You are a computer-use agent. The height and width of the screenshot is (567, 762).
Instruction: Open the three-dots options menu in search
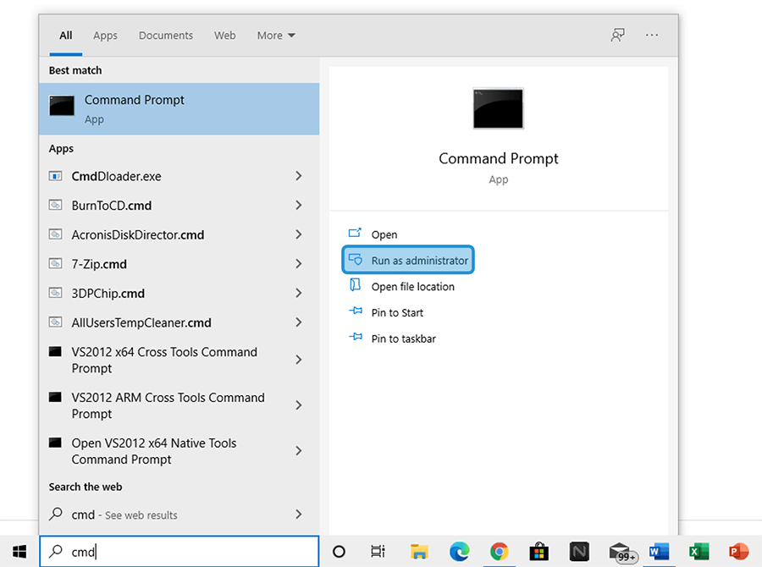(x=652, y=35)
